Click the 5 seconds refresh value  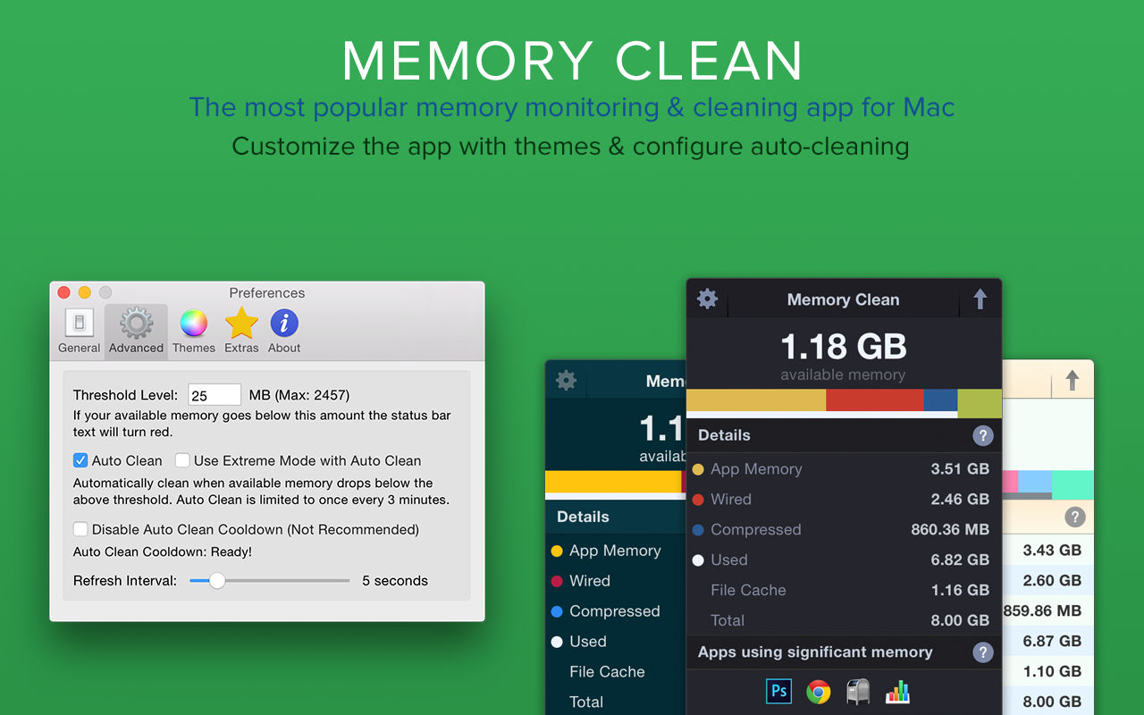[395, 581]
